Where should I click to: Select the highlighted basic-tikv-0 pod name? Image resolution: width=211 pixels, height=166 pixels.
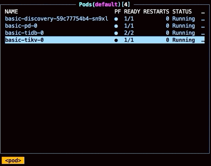coord(24,40)
